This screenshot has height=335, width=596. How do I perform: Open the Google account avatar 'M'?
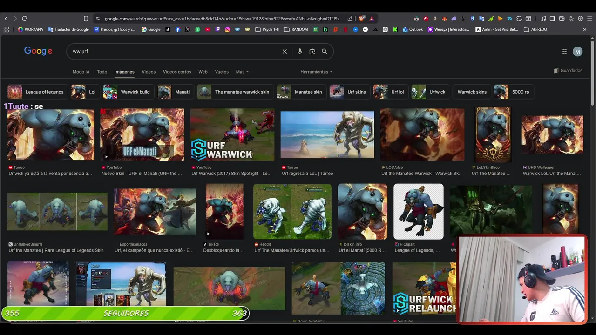577,52
